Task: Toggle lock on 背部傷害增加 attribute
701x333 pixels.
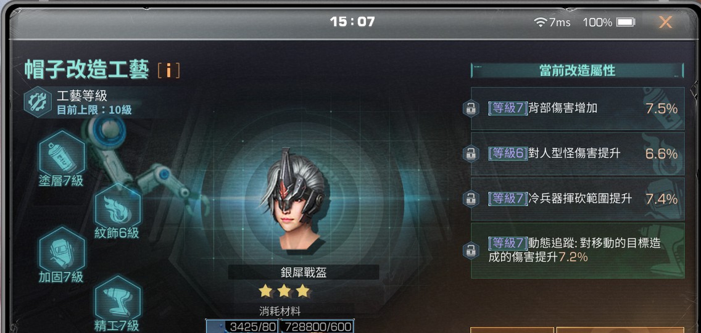Action: pyautogui.click(x=471, y=109)
